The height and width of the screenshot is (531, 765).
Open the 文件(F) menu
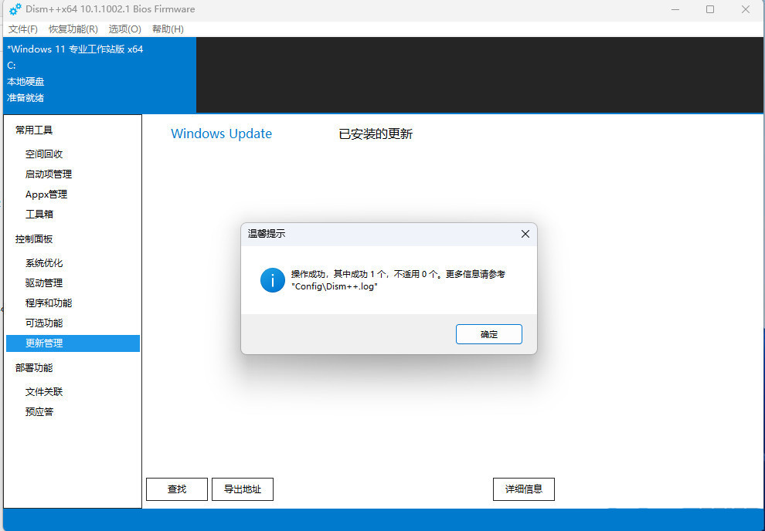pos(22,29)
